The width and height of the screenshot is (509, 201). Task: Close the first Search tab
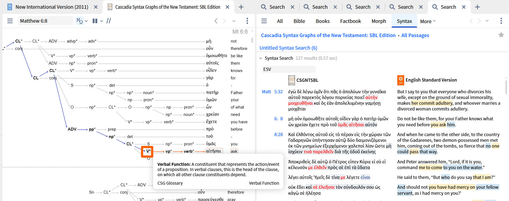292,7
